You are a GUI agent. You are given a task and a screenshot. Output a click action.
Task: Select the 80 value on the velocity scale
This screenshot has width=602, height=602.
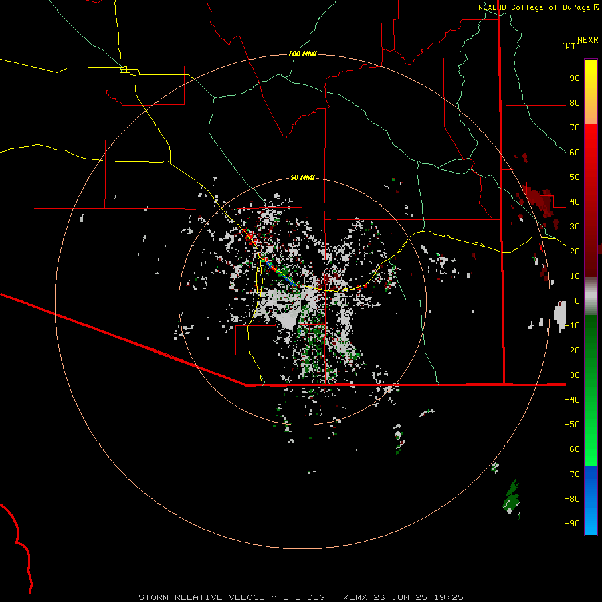click(575, 103)
